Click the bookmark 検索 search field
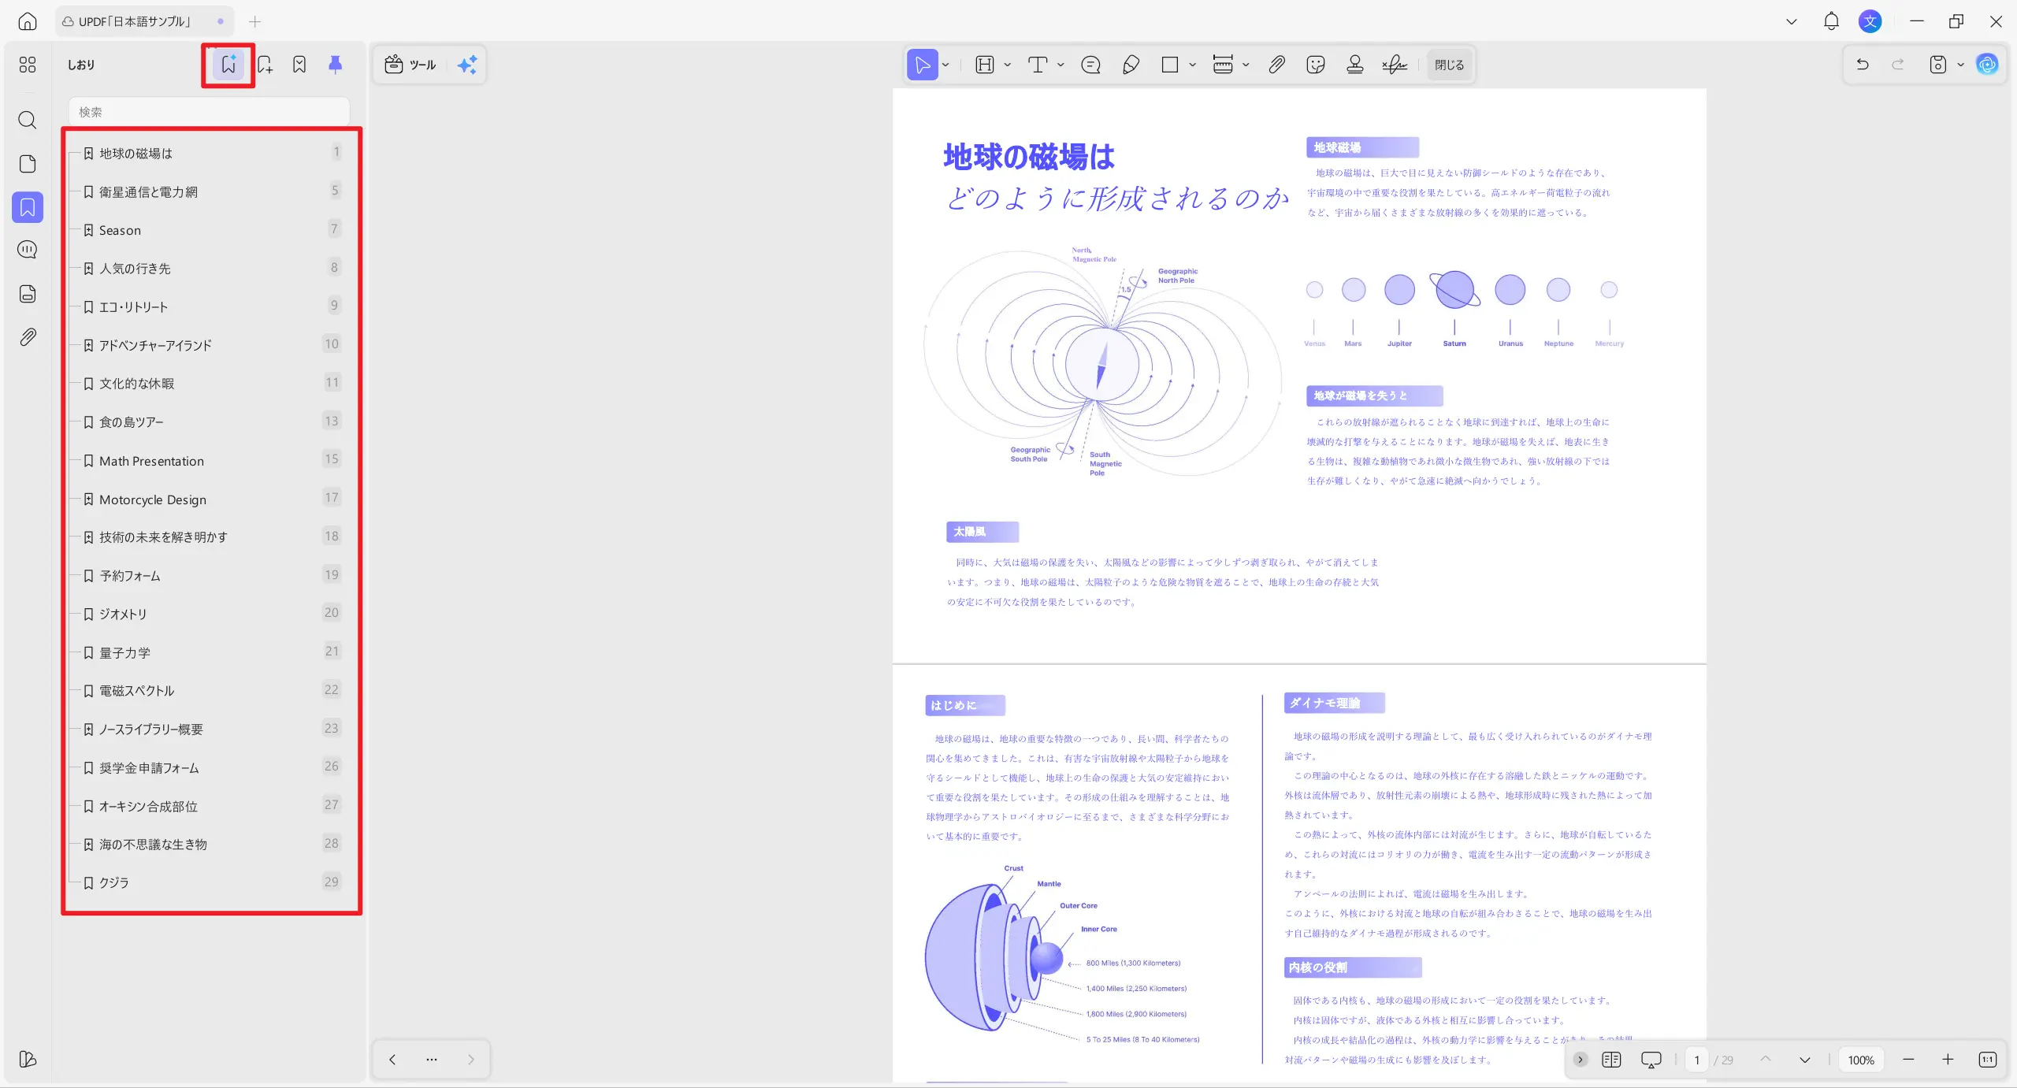This screenshot has height=1088, width=2017. (x=209, y=112)
